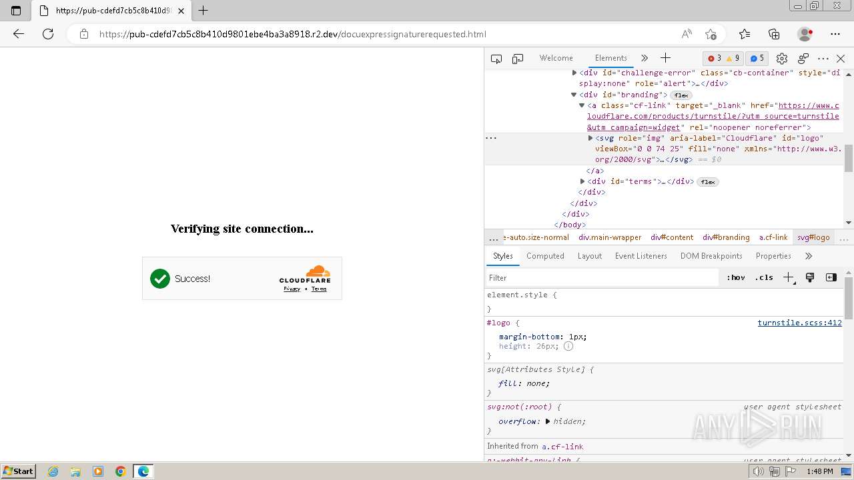The height and width of the screenshot is (480, 854).
Task: Collapse the branding div node
Action: point(574,95)
